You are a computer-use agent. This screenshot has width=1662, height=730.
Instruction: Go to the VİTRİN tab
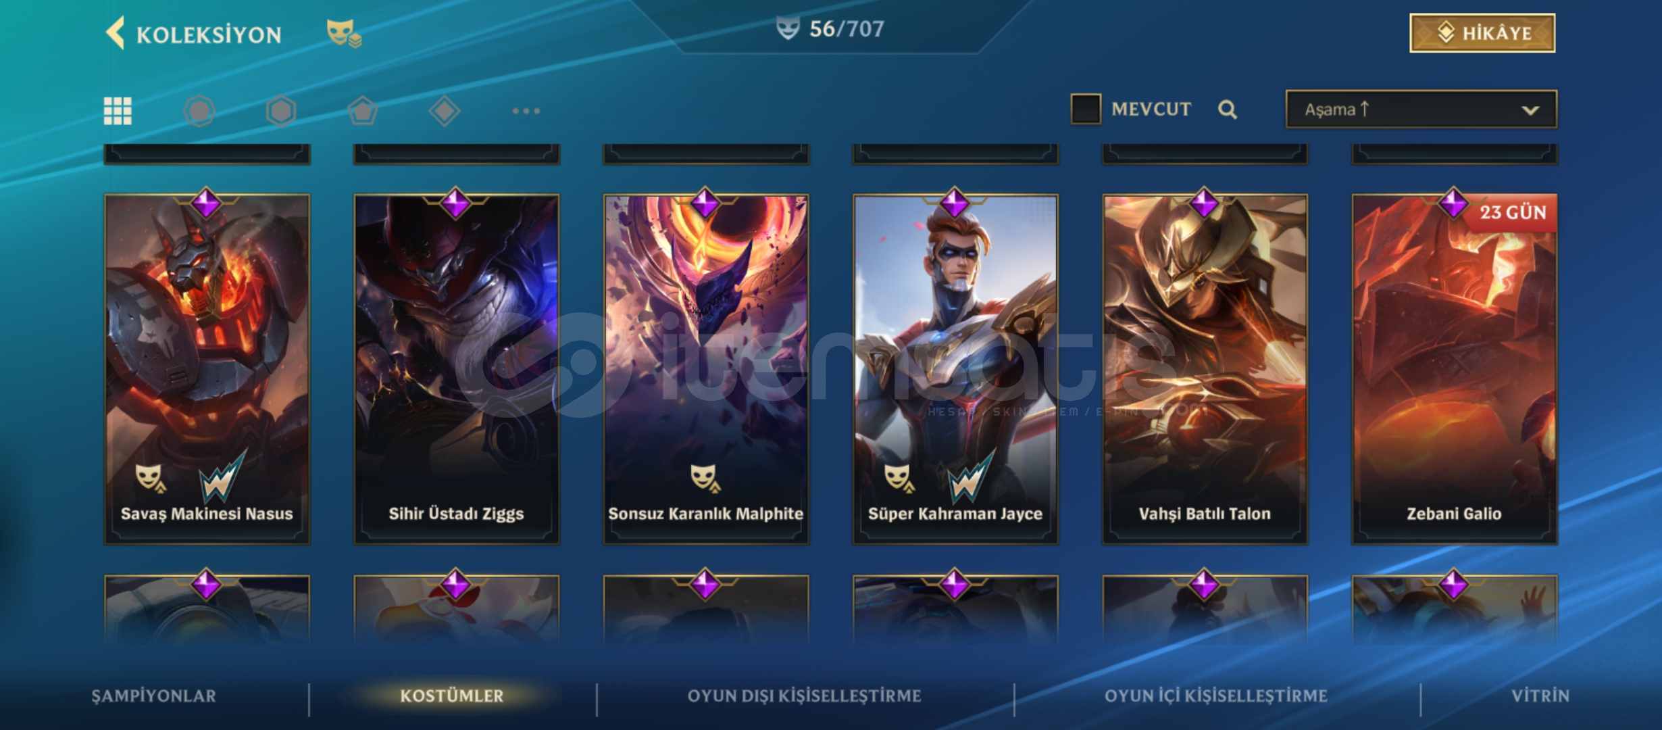pos(1540,696)
